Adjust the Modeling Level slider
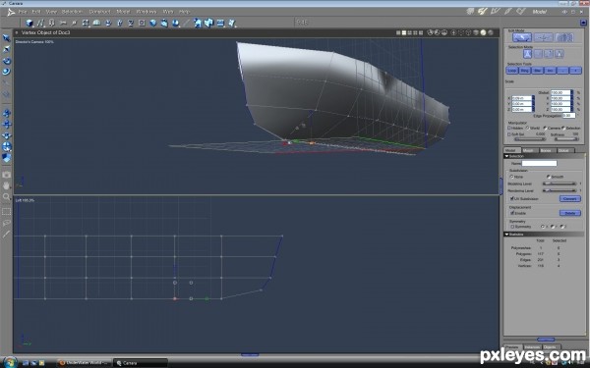 (560, 184)
